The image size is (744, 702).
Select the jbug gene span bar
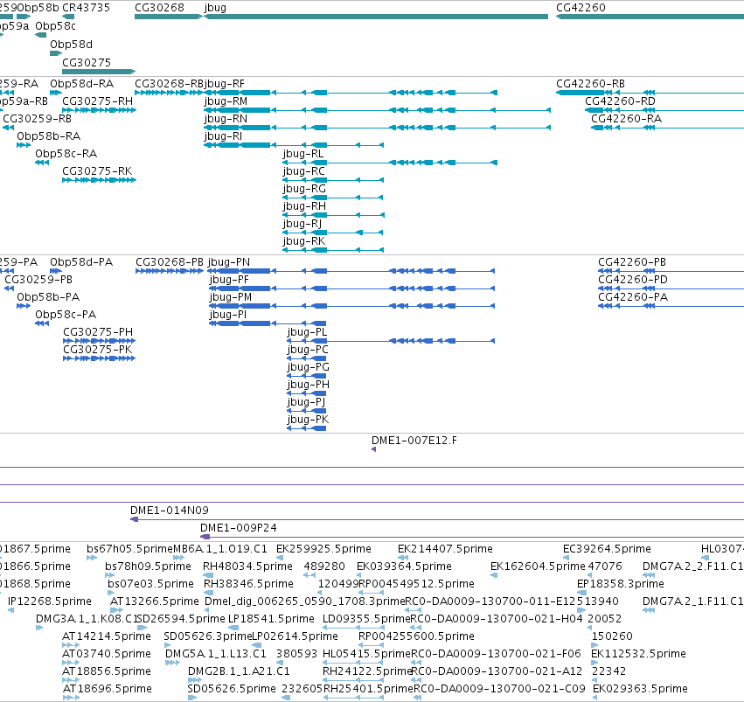pyautogui.click(x=375, y=17)
